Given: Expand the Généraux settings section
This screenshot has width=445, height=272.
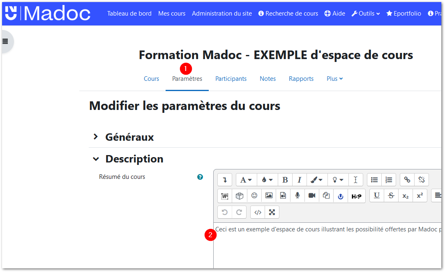Looking at the screenshot, I should (x=129, y=137).
